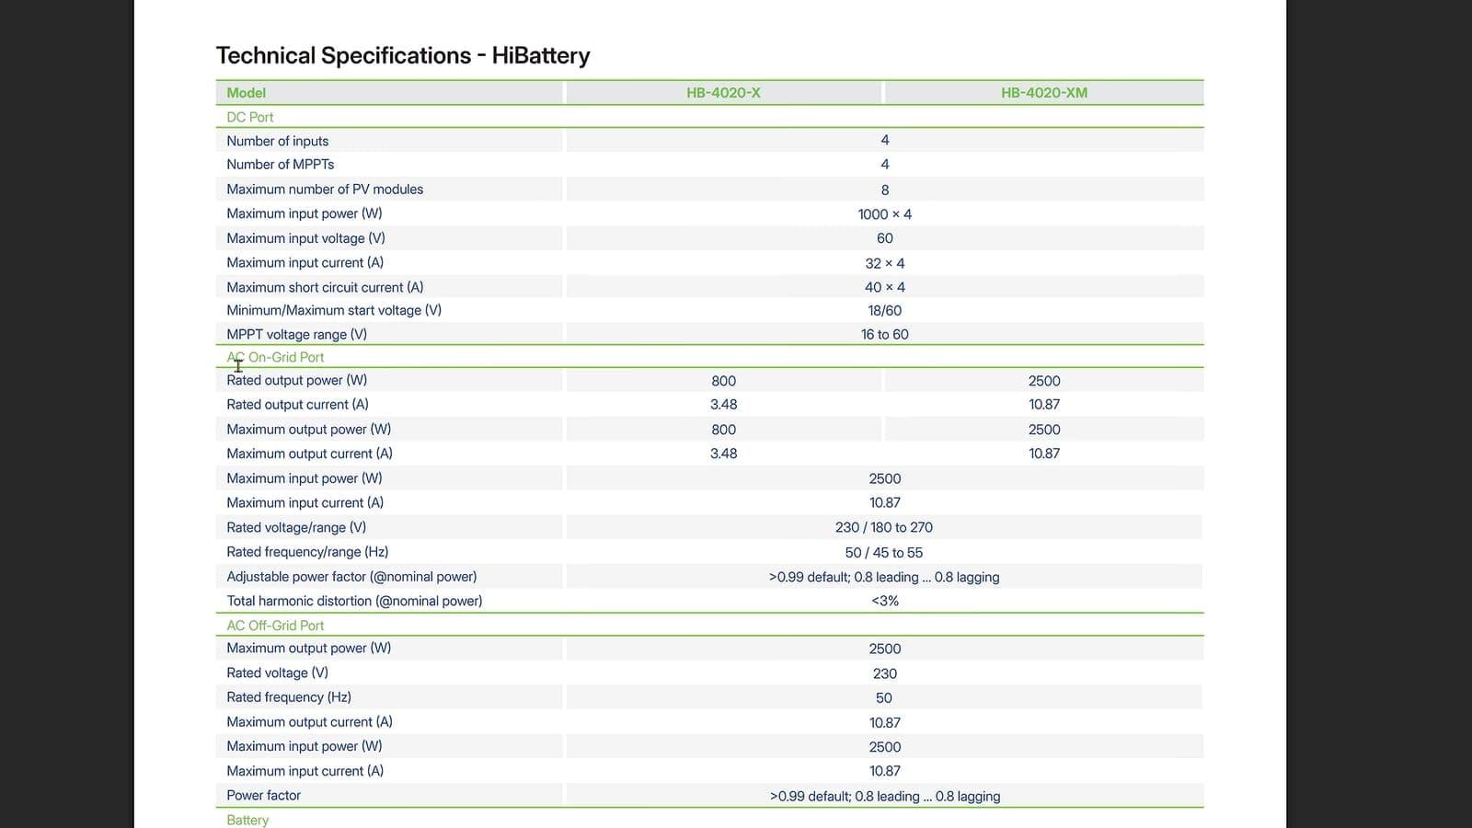Click the 'AC On-Grid Port' section heading
The image size is (1472, 828).
click(275, 357)
